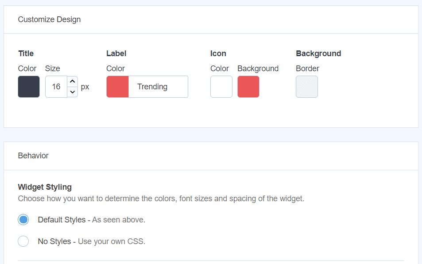The height and width of the screenshot is (264, 422).
Task: Click the Customize Design section header
Action: pyautogui.click(x=49, y=19)
